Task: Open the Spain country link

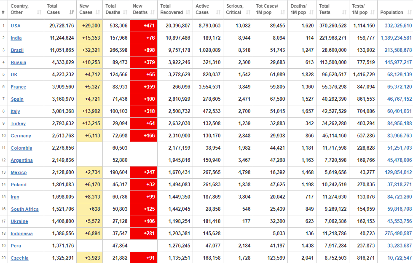Action: (17, 99)
